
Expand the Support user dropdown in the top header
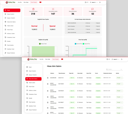tap(94, 2)
